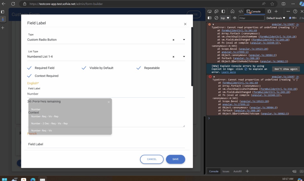Click the English Field Label input containing Number
The image size is (304, 181).
pyautogui.click(x=106, y=94)
